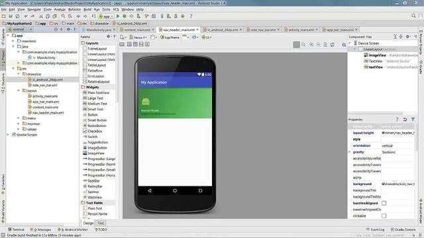
Task: Open the Gradle Console
Action: click(x=403, y=229)
